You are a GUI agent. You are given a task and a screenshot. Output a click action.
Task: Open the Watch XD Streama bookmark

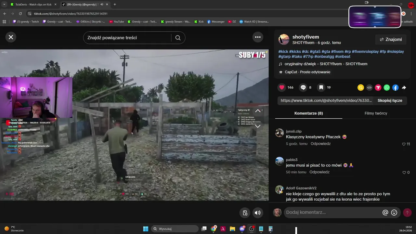coord(254,22)
